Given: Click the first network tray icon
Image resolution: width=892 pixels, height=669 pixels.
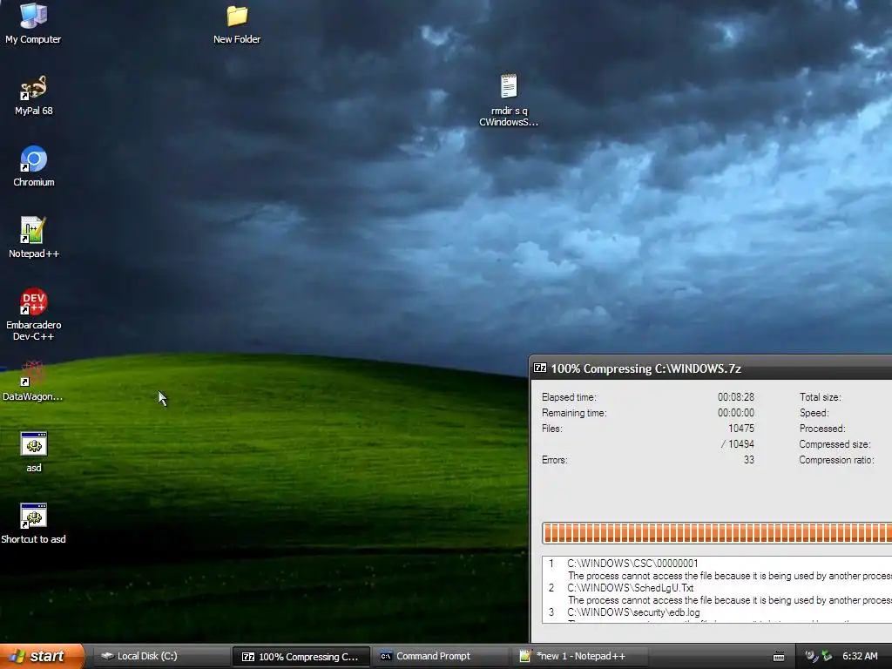Looking at the screenshot, I should click(812, 657).
